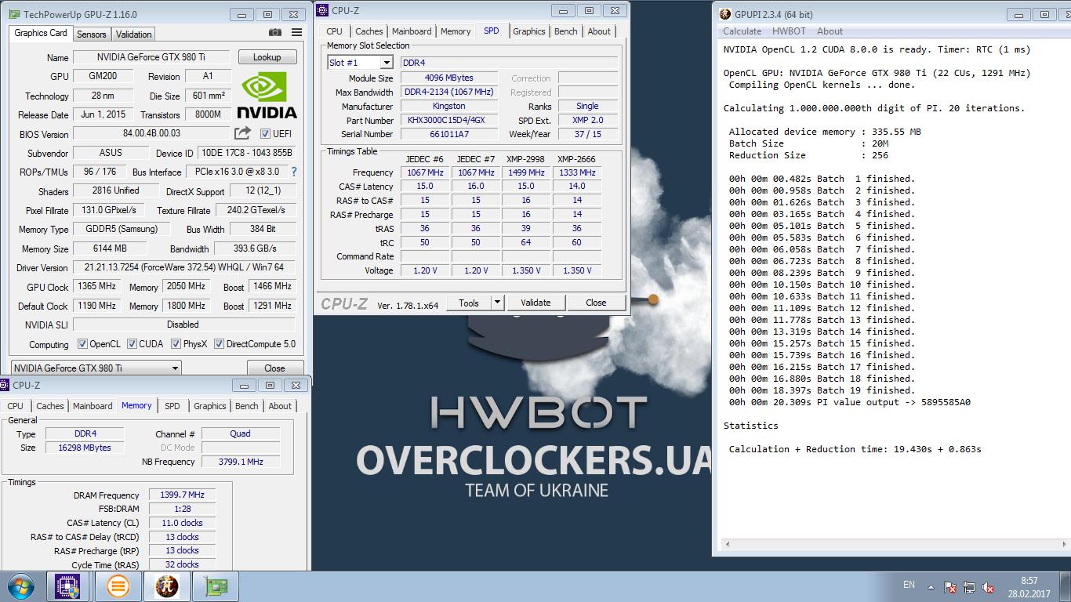The image size is (1071, 602).
Task: Open the GPU-Z hamburger menu
Action: tap(296, 33)
